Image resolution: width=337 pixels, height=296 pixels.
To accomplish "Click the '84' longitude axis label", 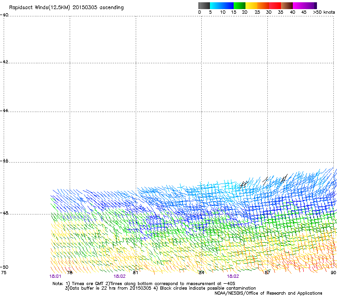I will [x=201, y=273].
